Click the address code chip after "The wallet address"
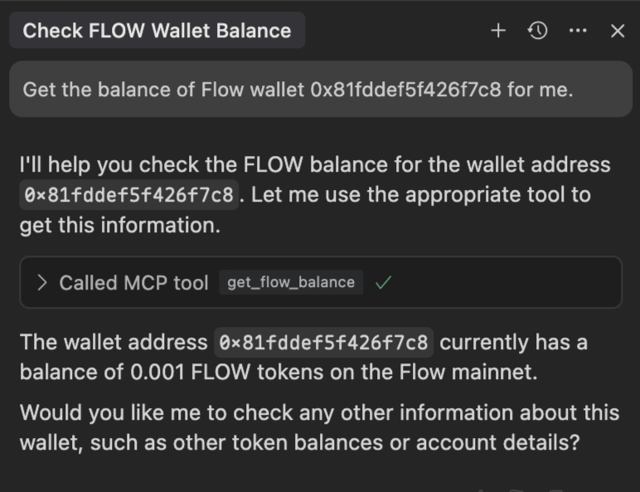This screenshot has width=640, height=492. coord(324,342)
